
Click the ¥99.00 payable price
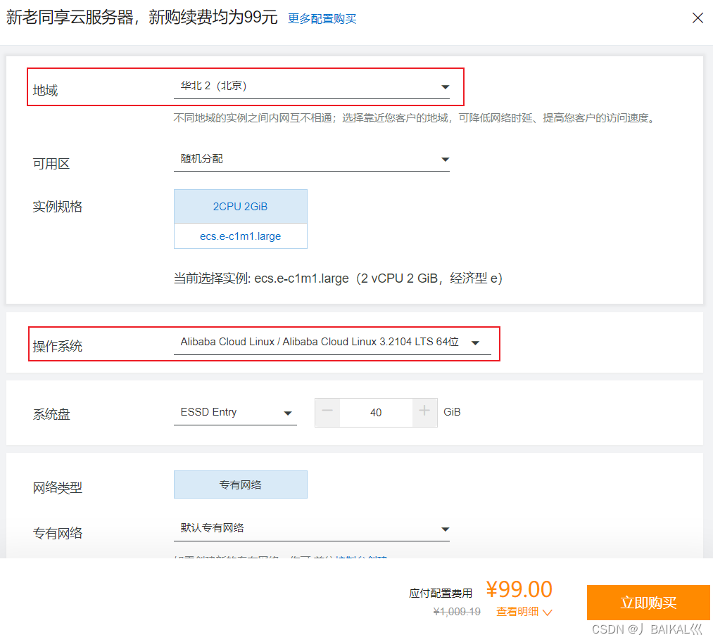point(519,589)
